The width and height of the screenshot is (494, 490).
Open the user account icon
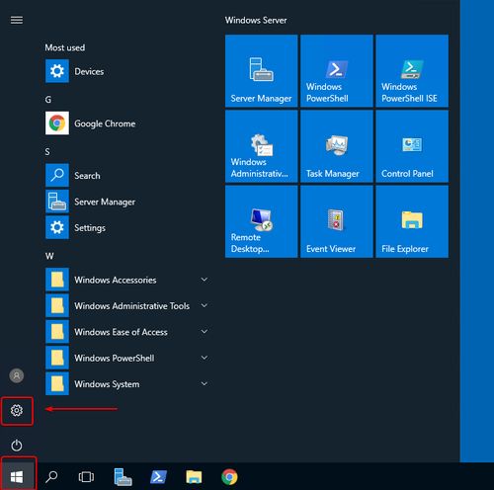point(17,375)
